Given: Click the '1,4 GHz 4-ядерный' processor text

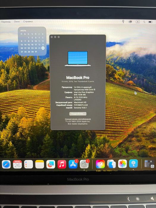Looking at the screenshot, I should [83, 87].
